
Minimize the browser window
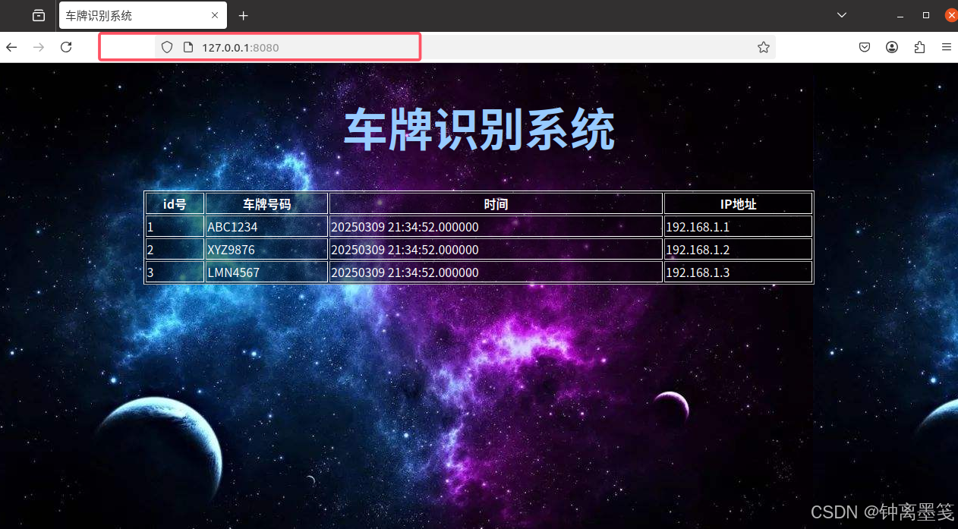(x=900, y=15)
